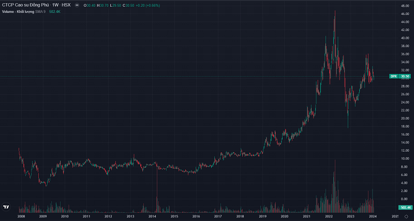Click the green DPR ticker tag on the price axis

tap(393, 77)
